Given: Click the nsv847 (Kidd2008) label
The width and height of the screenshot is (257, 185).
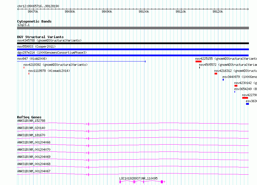Looking at the screenshot, I should coord(32,59).
